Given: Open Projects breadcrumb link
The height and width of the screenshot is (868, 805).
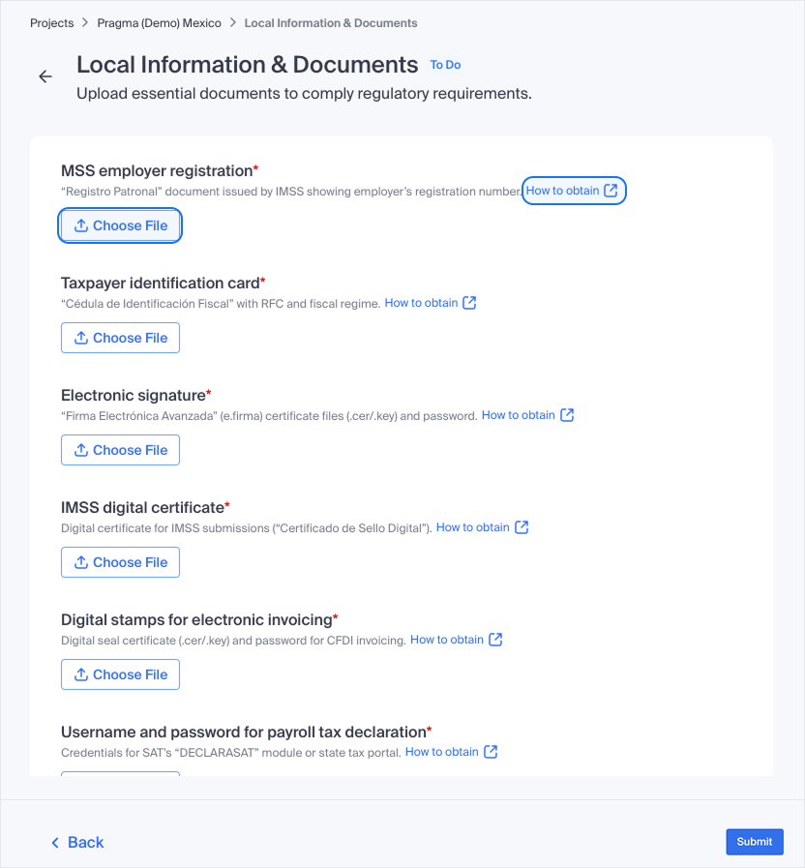Looking at the screenshot, I should [51, 23].
